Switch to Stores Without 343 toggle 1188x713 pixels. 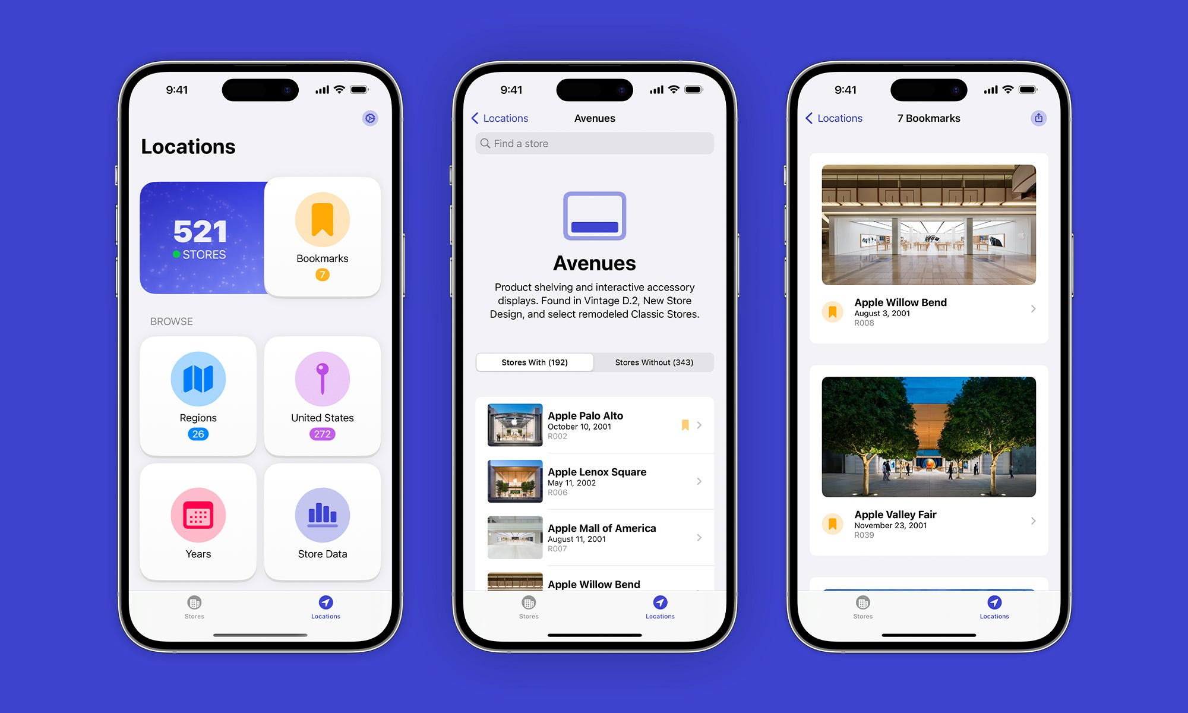[653, 362]
